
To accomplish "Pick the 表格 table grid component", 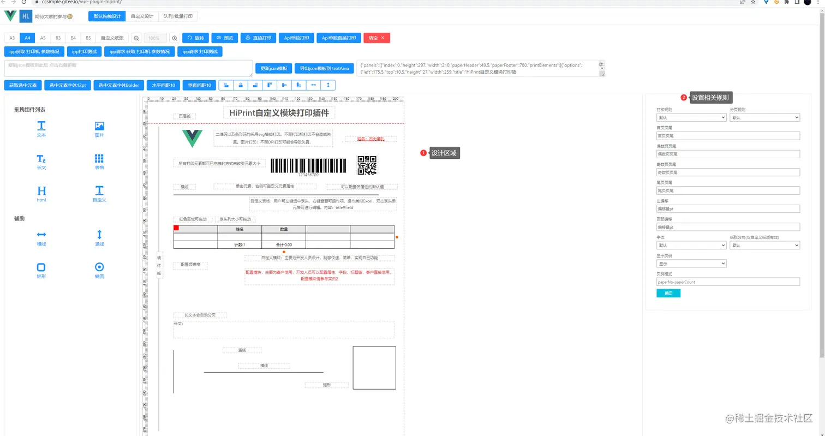I will pyautogui.click(x=99, y=159).
